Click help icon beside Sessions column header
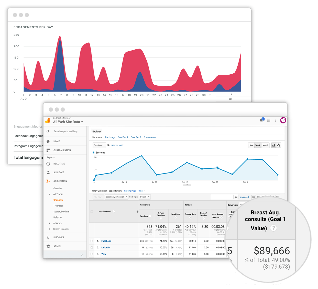The height and width of the screenshot is (289, 318). [150, 216]
